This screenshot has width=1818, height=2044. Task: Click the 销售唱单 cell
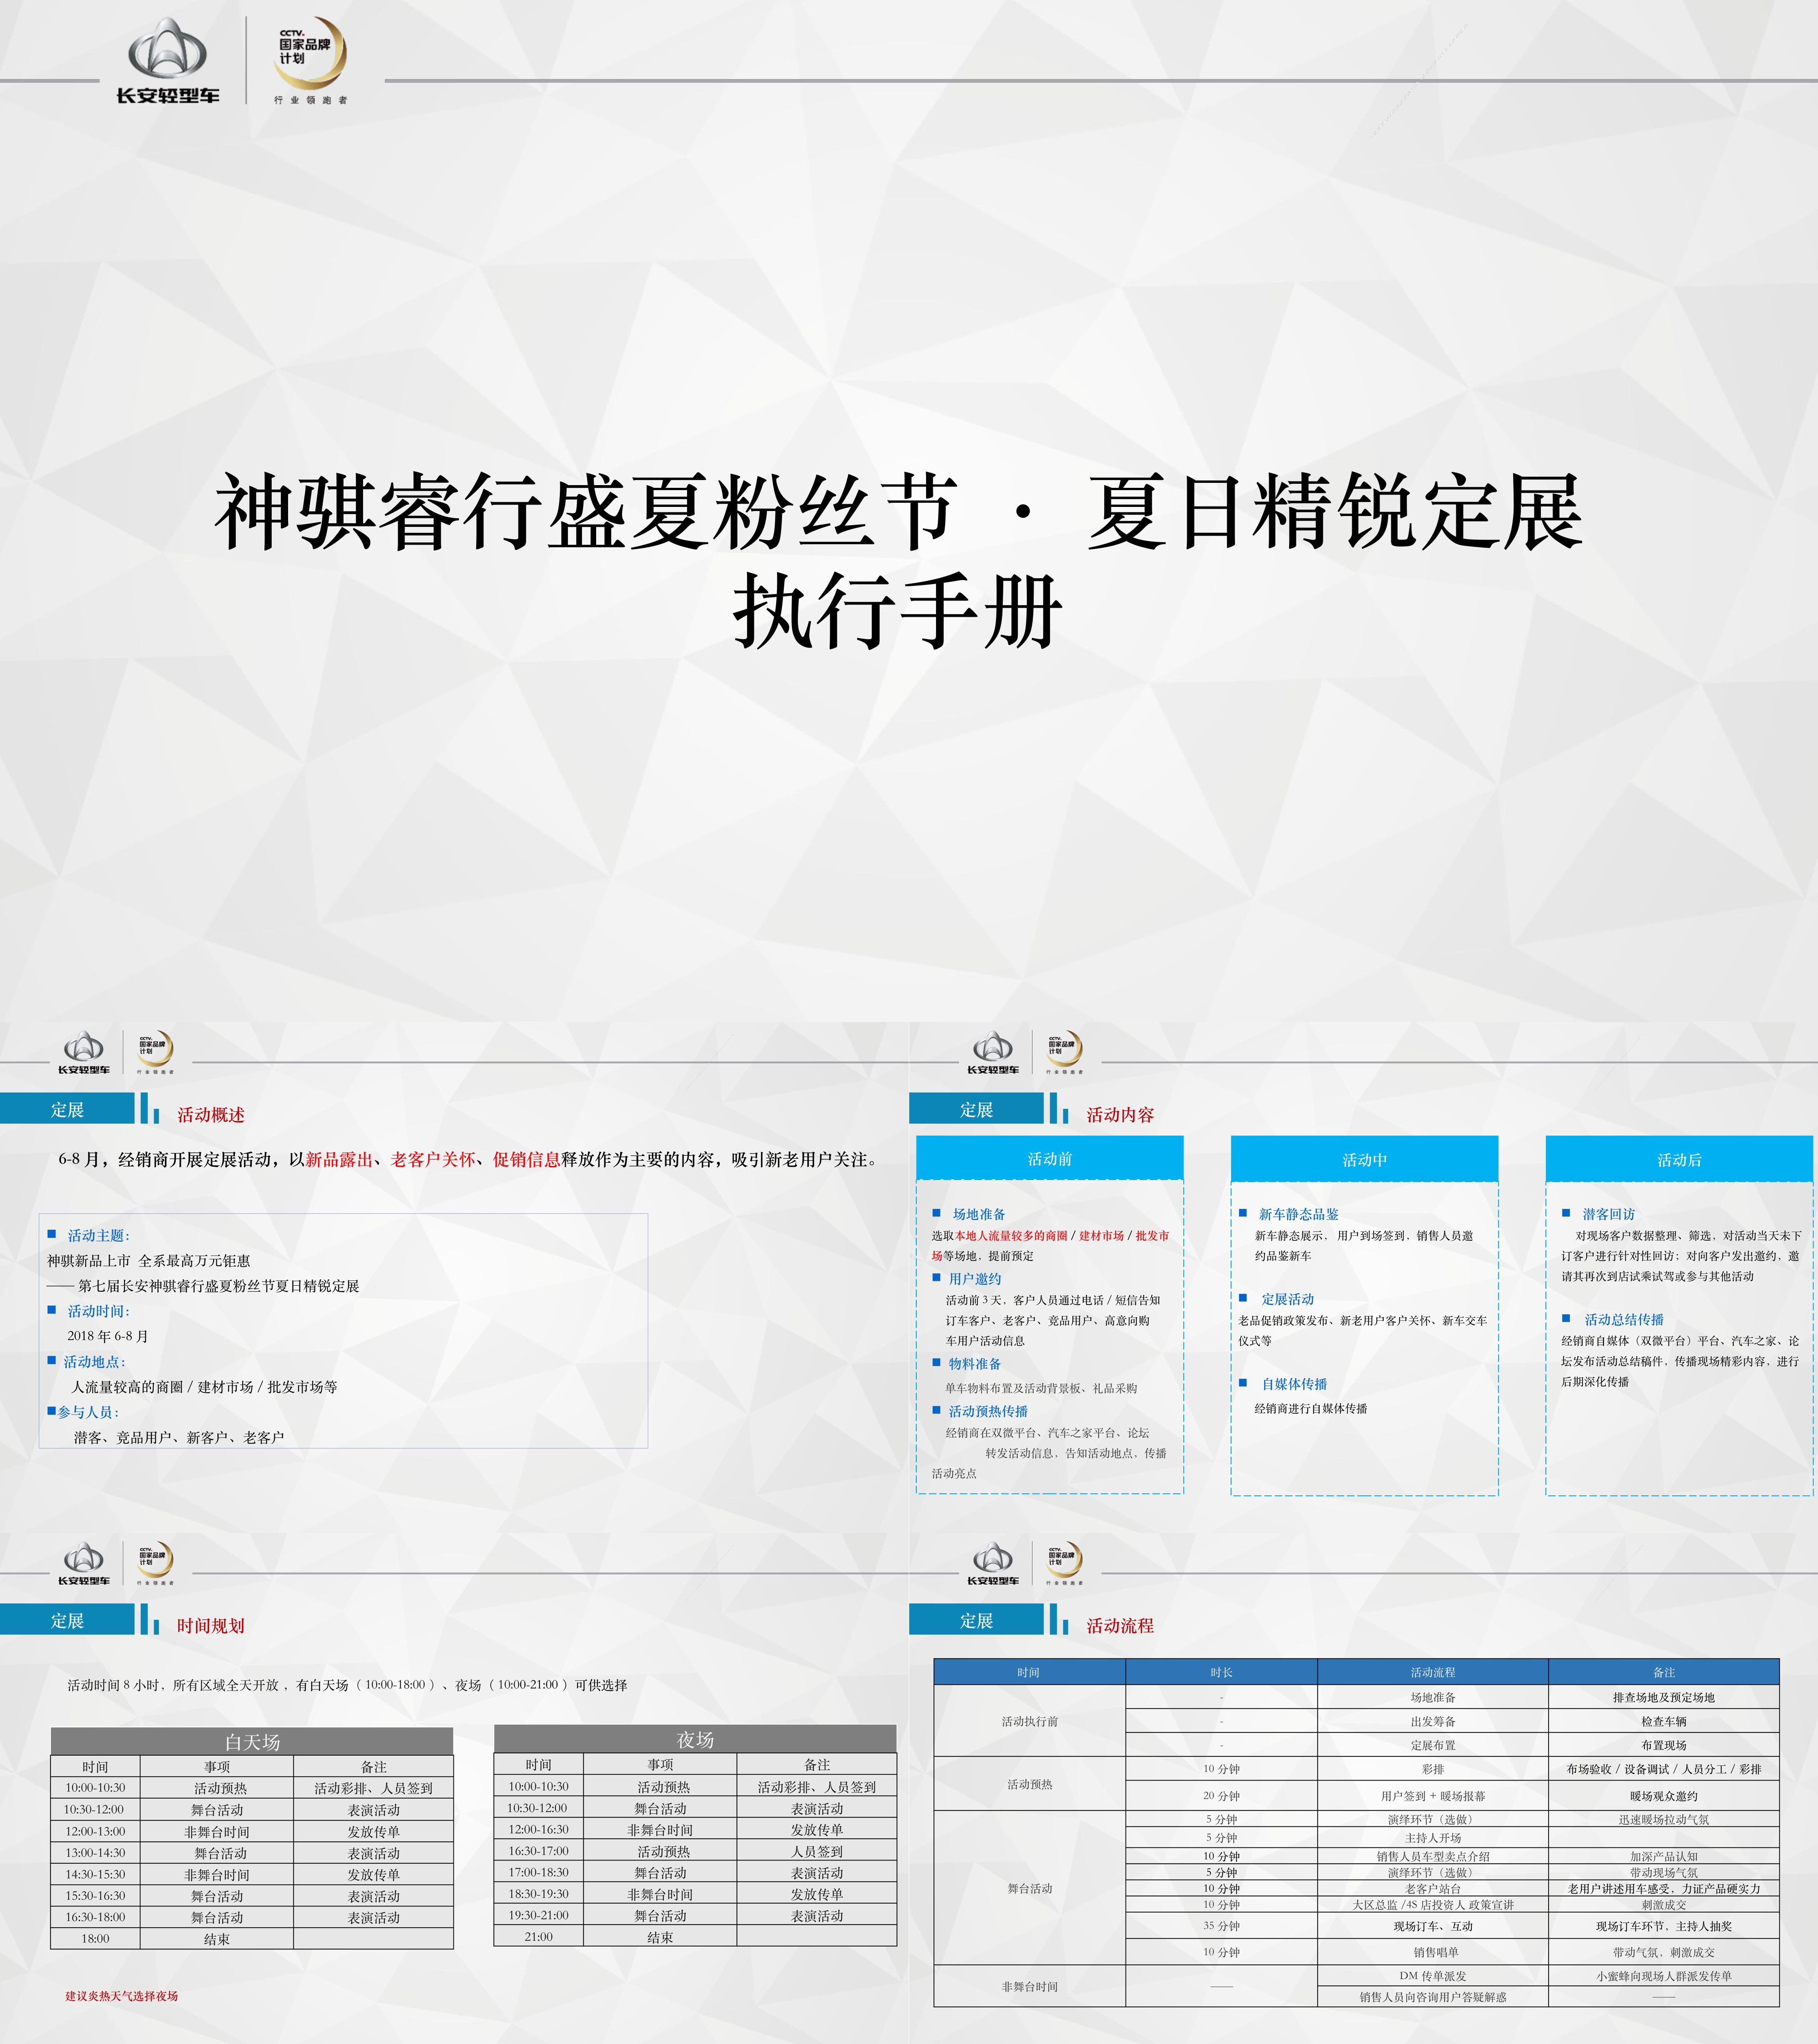pos(1433,1952)
